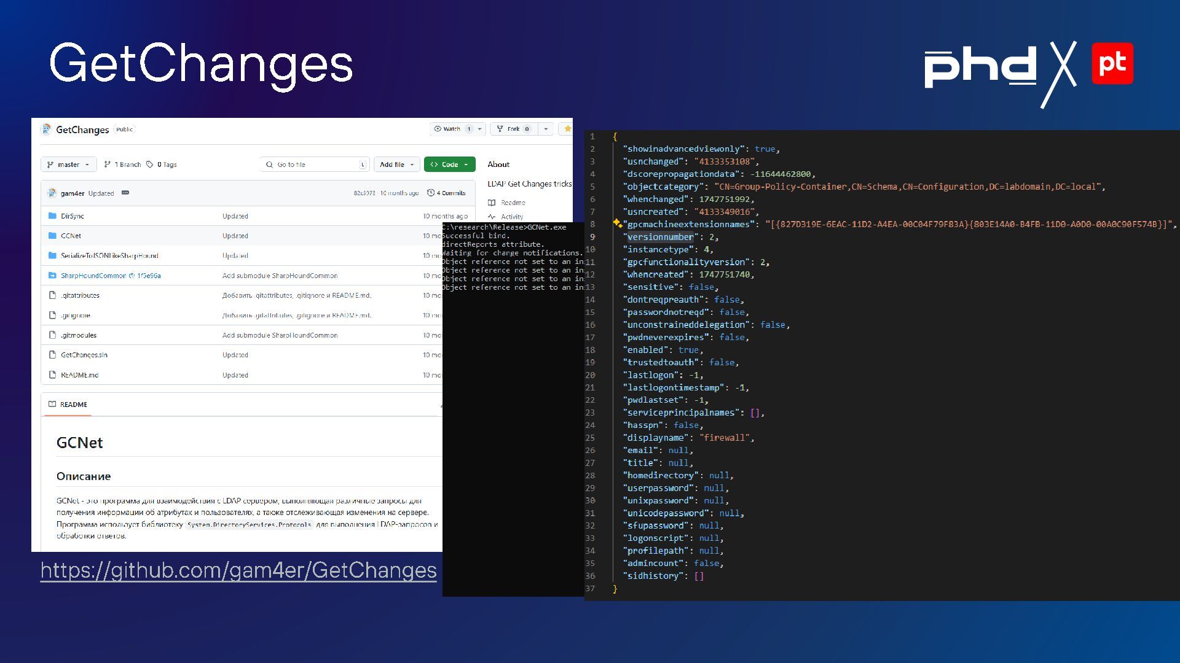Click the gam4er avatar in the commit row
Image resolution: width=1180 pixels, height=663 pixels.
[x=52, y=193]
